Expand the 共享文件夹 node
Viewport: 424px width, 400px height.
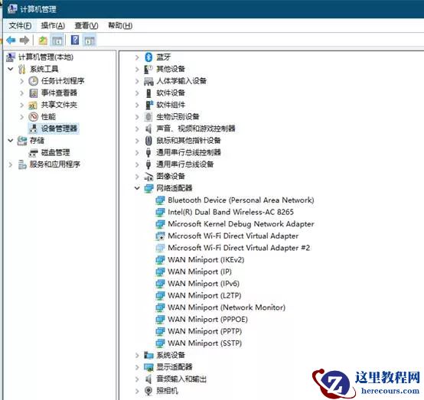point(22,105)
